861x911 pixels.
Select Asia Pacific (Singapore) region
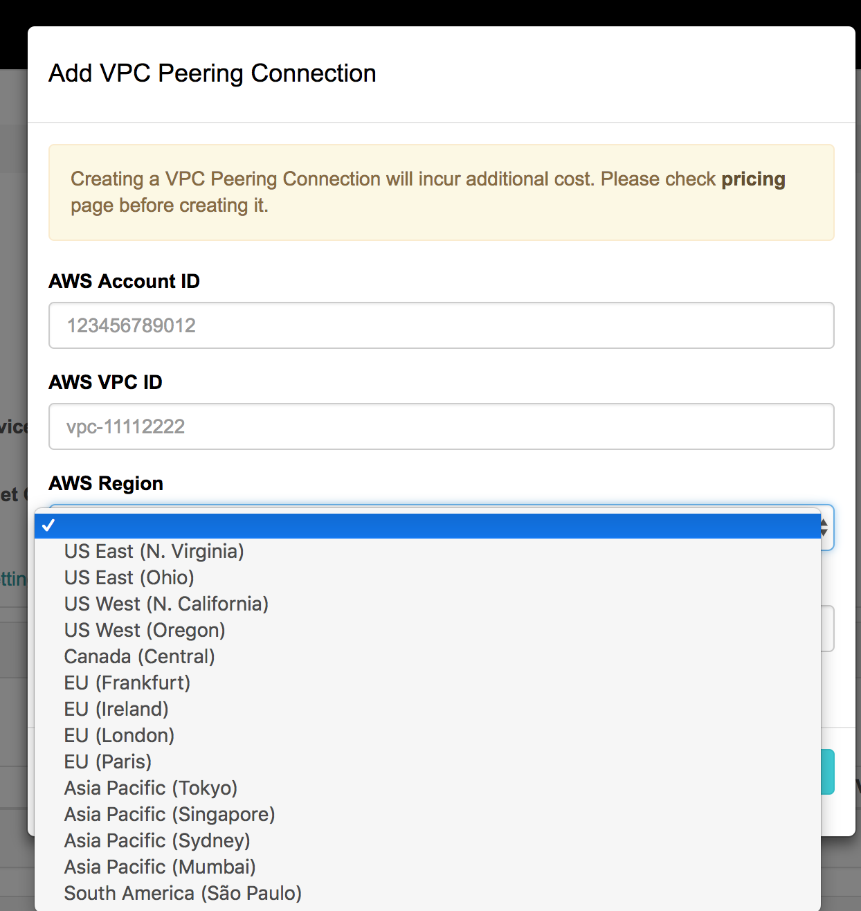click(428, 815)
